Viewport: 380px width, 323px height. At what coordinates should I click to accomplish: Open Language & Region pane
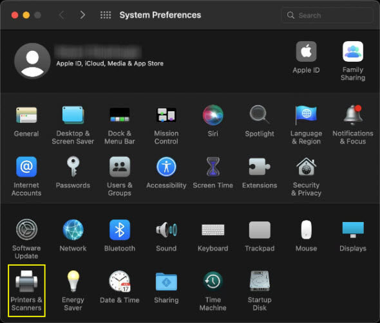(x=306, y=125)
